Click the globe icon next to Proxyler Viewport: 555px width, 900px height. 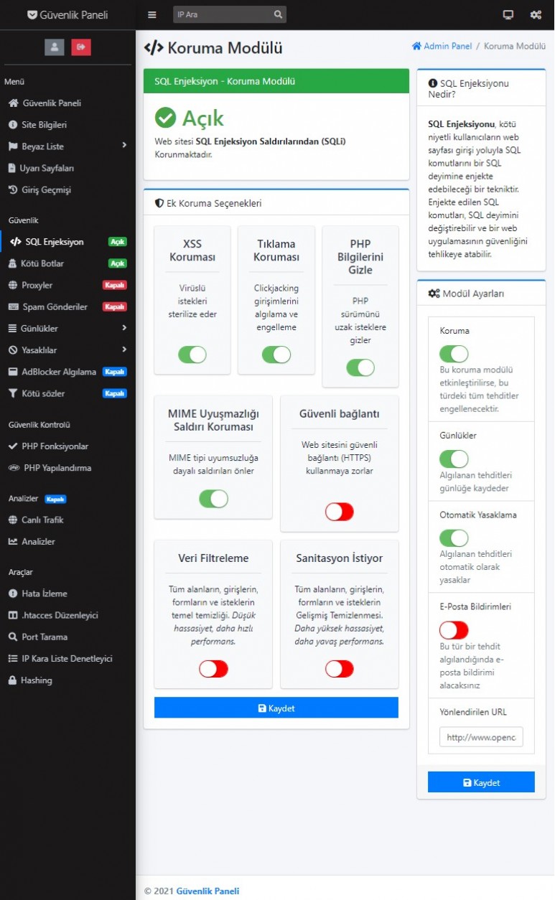point(13,285)
